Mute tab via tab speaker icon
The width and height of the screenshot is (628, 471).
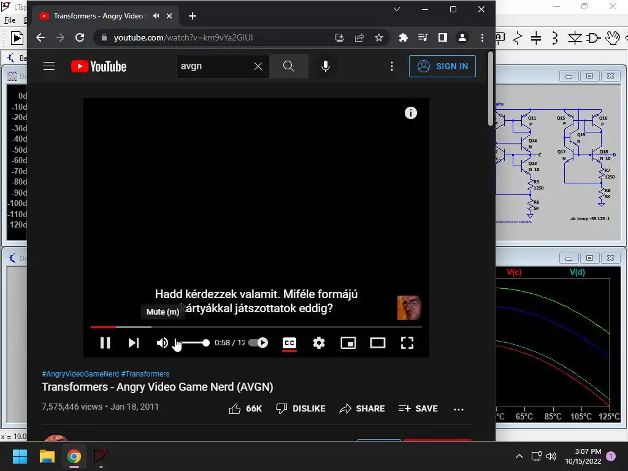[x=156, y=16]
